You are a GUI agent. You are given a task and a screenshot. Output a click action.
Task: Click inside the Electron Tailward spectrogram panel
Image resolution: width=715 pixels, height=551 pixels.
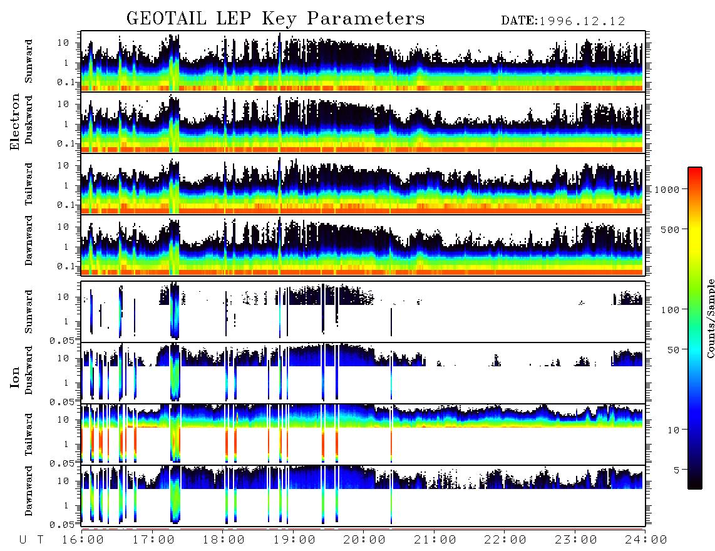363,184
